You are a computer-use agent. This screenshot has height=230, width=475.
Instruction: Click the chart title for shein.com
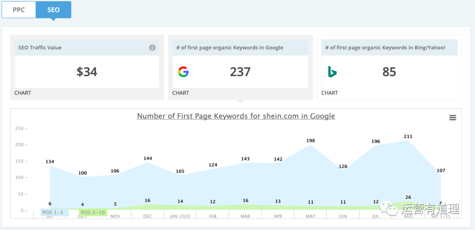coord(236,116)
